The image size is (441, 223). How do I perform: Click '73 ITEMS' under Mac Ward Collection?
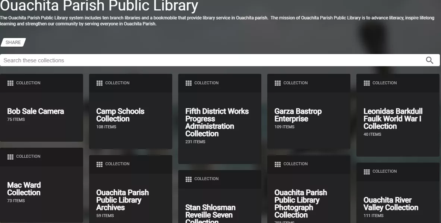[16, 201]
